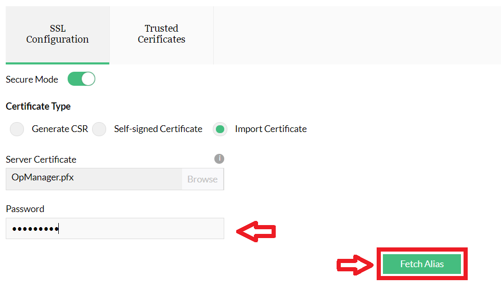Click the 'Certificate Type' heading
The image size is (501, 289).
(x=38, y=106)
